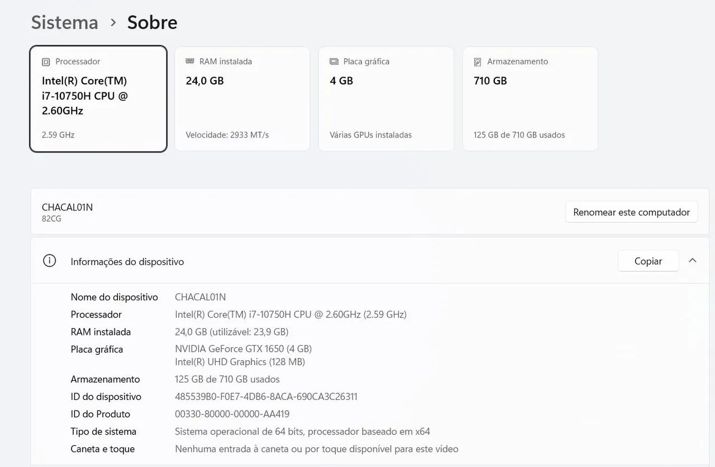715x467 pixels.
Task: Click the 'Nome do dispositivo' row label
Action: tap(115, 297)
